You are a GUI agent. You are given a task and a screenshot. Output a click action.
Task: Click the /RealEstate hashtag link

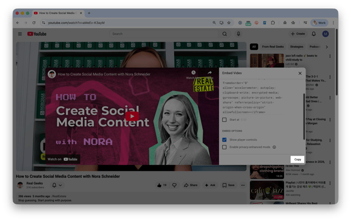59,196
